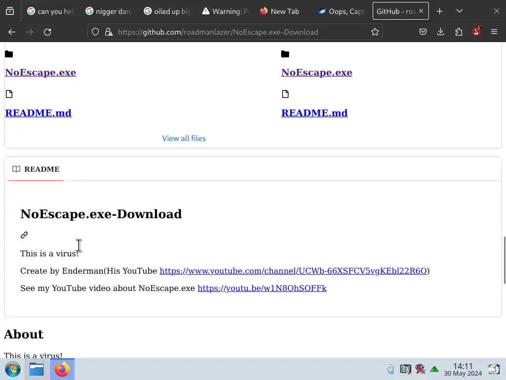Expand the list all tabs dropdown
Viewport: 506px width, 380px height.
[460, 11]
